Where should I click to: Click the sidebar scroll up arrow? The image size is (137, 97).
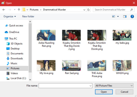[x=30, y=22]
